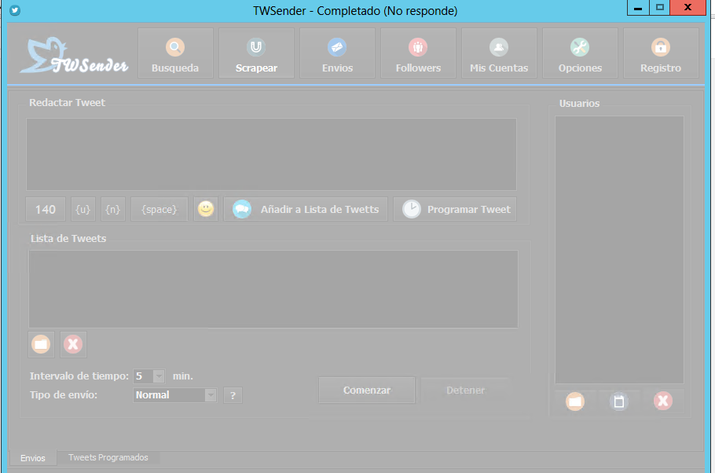The height and width of the screenshot is (473, 715).
Task: Maximize the TWSender window
Action: click(660, 8)
